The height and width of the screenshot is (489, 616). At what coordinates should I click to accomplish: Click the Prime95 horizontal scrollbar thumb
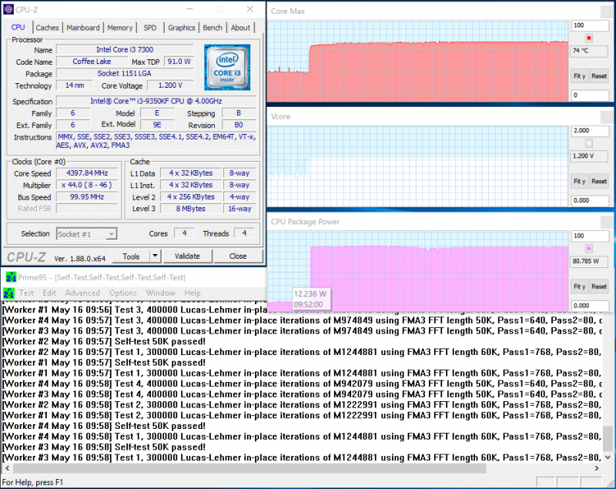pyautogui.click(x=249, y=468)
